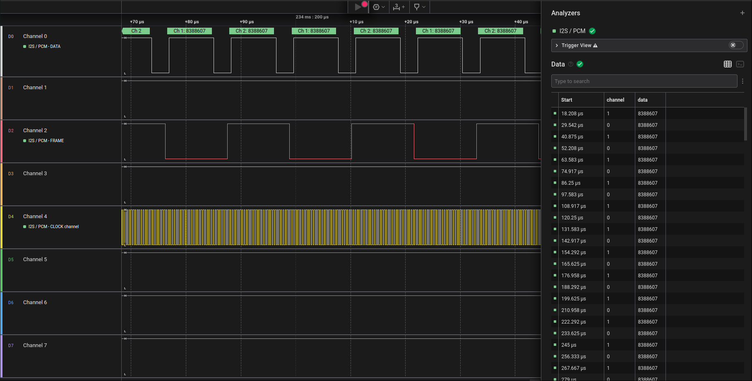Click the Channel 4 label
This screenshot has width=752, height=381.
click(35, 217)
